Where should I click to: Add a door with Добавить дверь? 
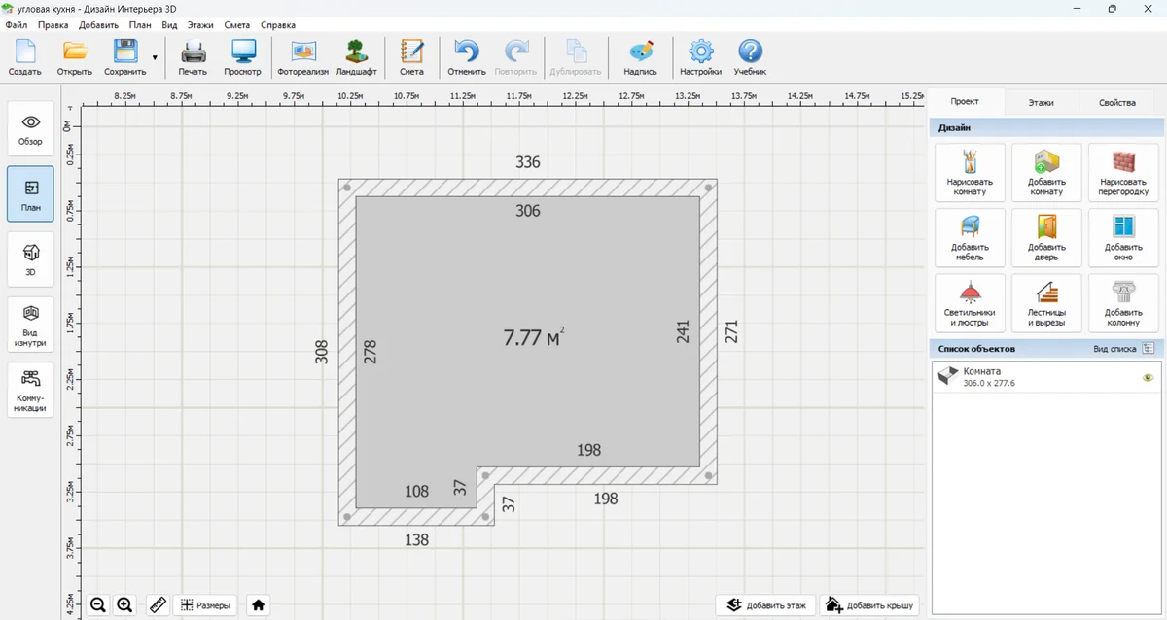coord(1046,238)
